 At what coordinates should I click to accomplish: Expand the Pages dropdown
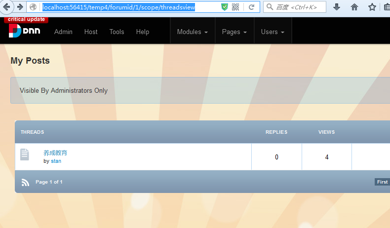234,32
